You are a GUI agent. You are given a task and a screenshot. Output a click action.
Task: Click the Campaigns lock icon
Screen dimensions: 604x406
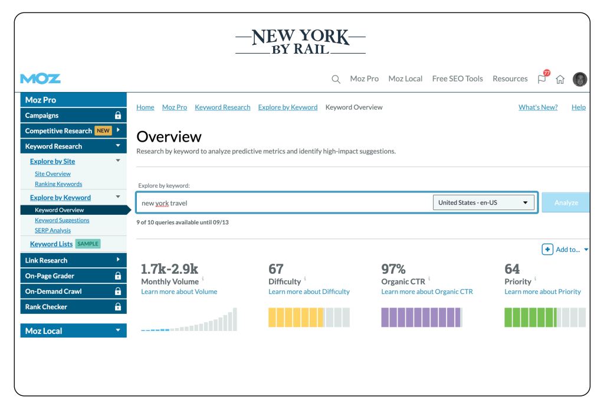tap(117, 116)
